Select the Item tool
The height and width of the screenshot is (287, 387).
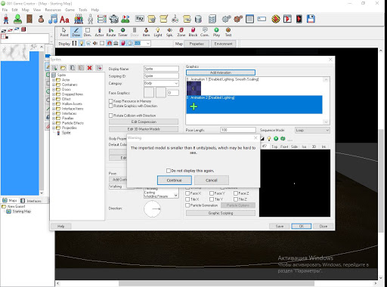146,32
